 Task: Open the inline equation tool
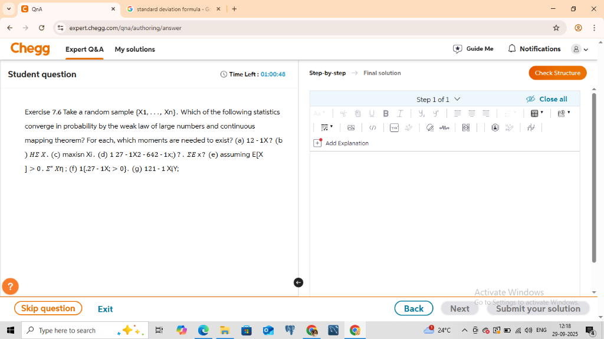(394, 127)
